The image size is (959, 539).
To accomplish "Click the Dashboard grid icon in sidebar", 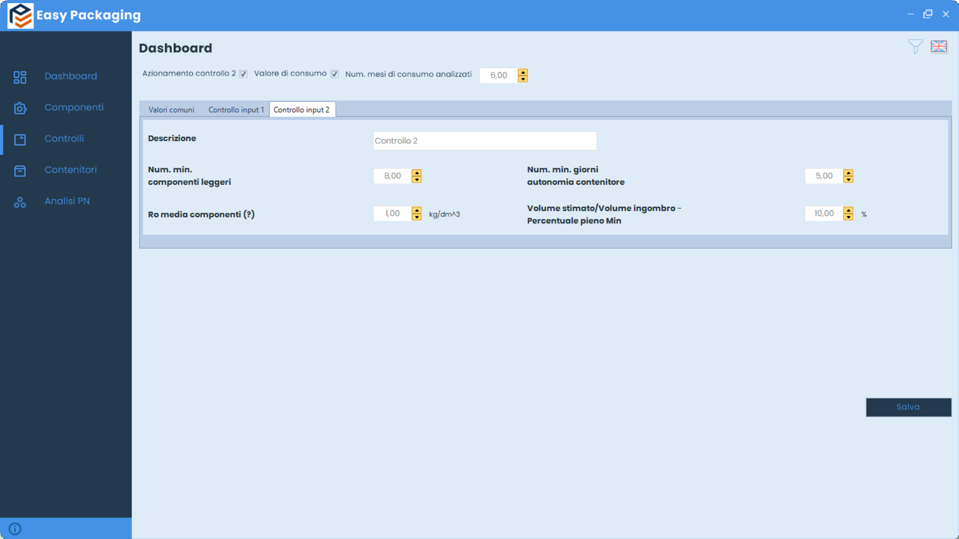I will pyautogui.click(x=20, y=77).
